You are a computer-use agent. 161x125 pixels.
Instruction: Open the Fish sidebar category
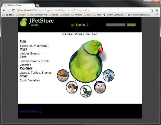pos(23,41)
